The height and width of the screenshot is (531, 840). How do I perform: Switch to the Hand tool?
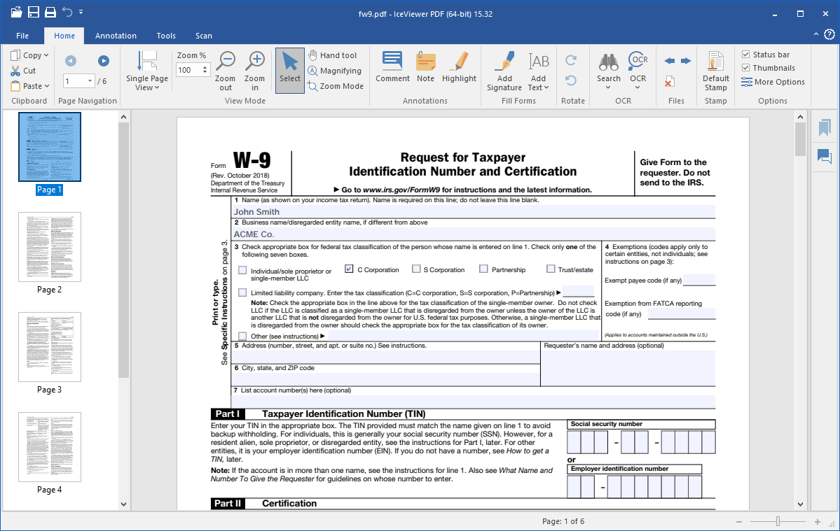coord(333,55)
